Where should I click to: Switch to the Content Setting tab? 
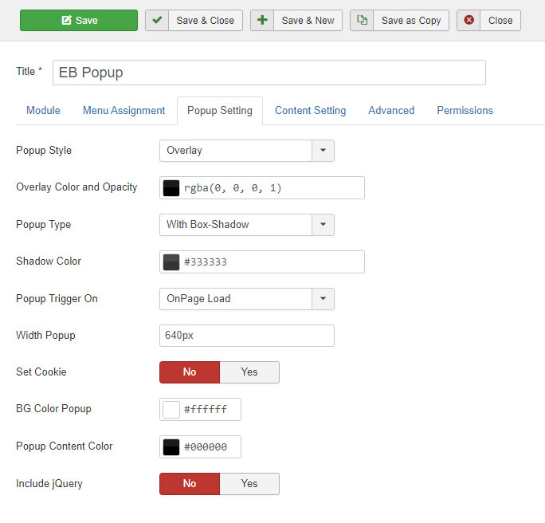coord(311,111)
